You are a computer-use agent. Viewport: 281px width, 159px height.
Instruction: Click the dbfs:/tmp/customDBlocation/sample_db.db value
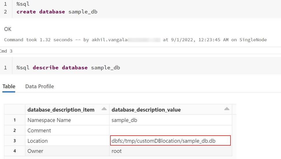tap(163, 141)
